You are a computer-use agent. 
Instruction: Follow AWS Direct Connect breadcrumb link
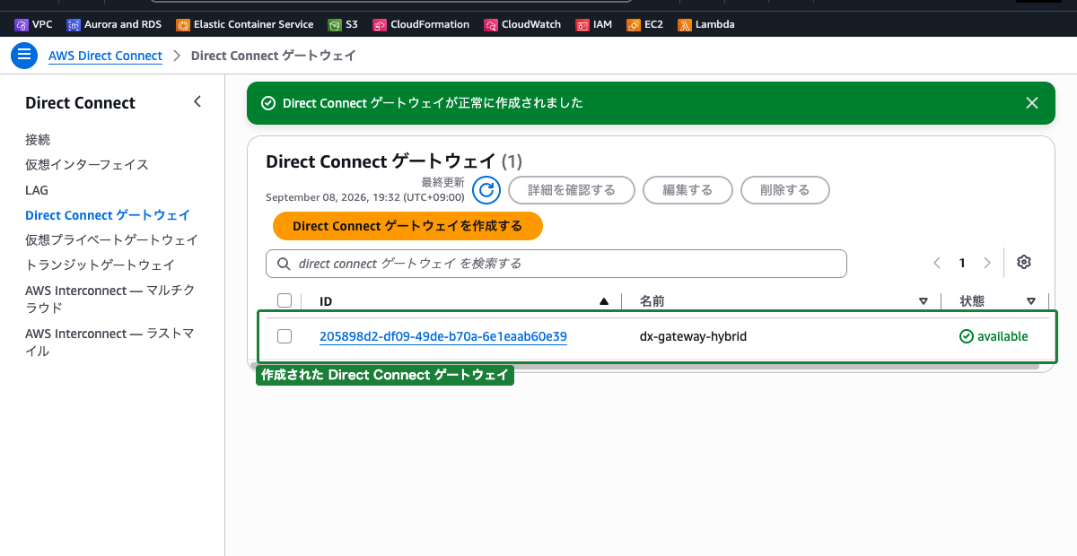click(x=105, y=56)
